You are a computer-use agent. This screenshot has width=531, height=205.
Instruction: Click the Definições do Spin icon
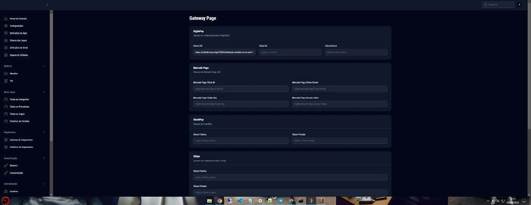[x=6, y=33]
